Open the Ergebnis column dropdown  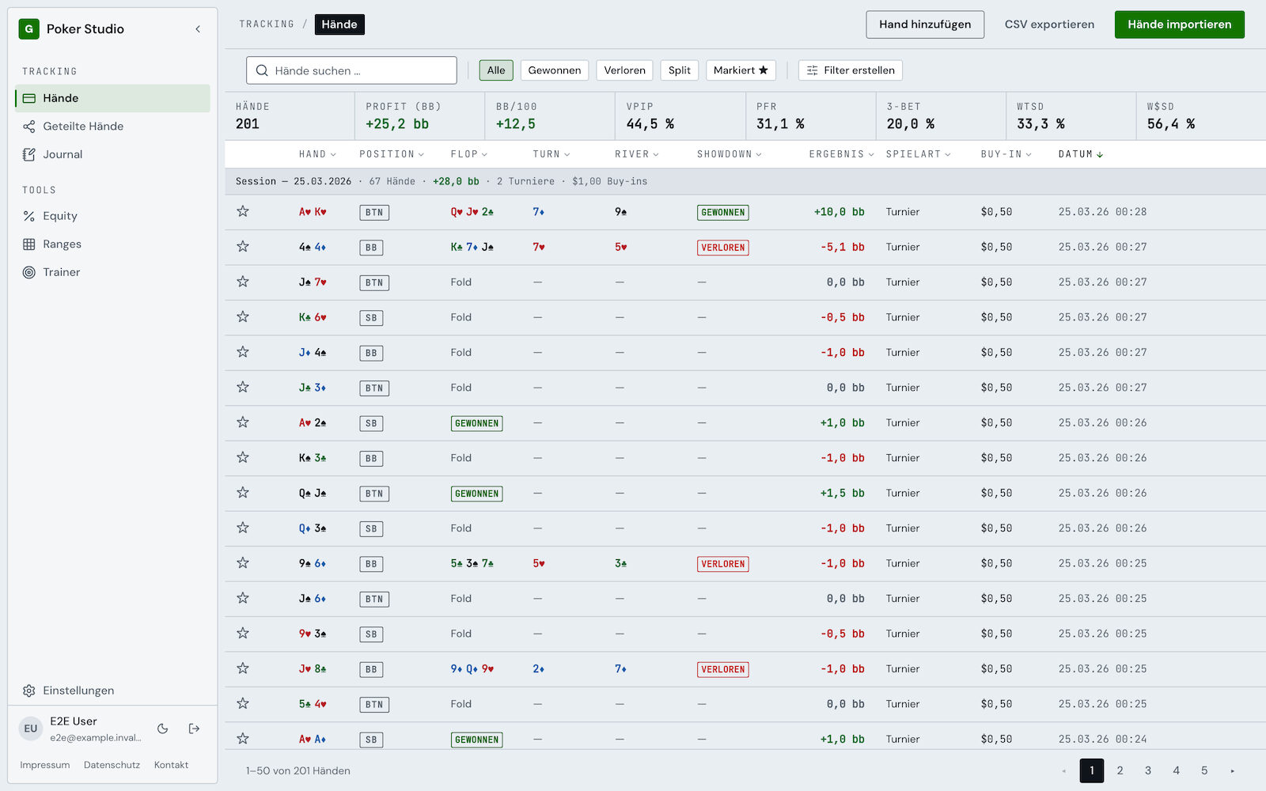[x=841, y=154]
